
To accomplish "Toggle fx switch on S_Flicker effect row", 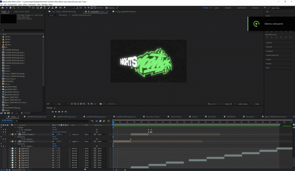I will pyautogui.click(x=1, y=127).
